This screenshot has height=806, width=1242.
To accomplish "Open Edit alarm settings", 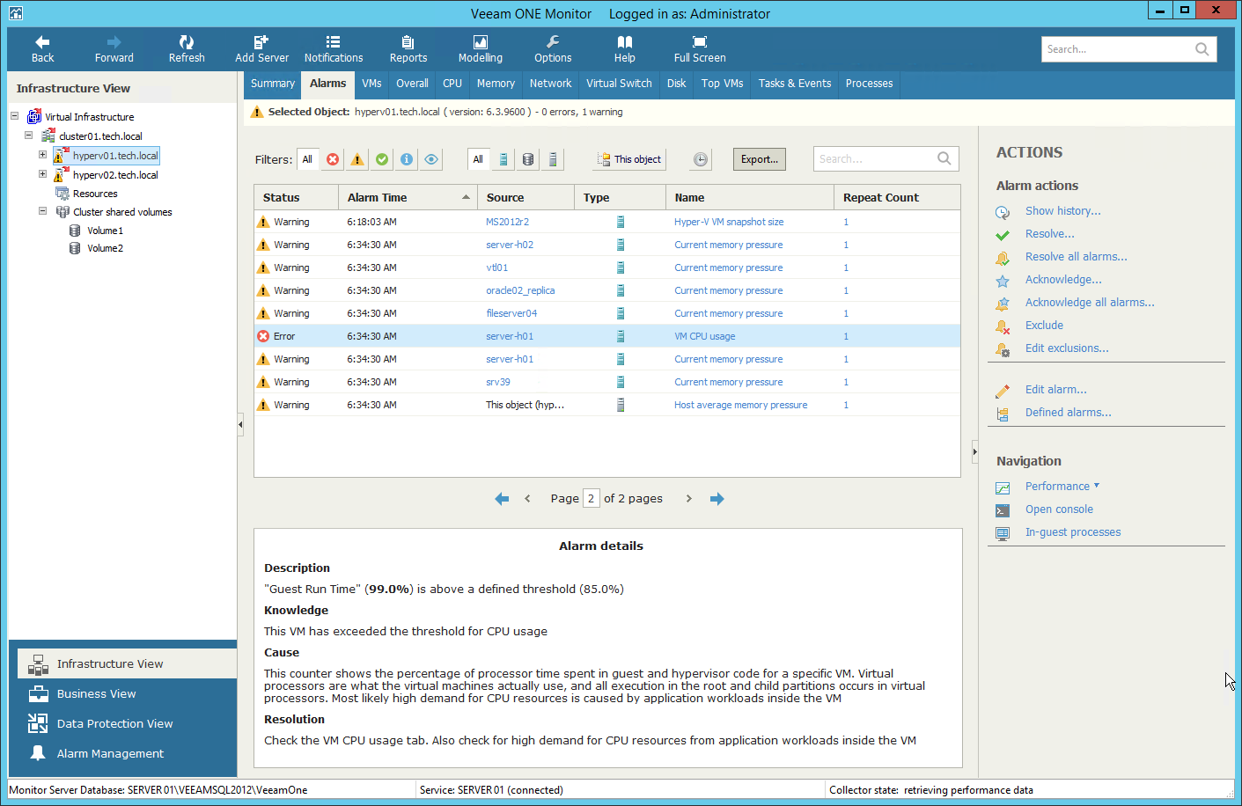I will 1055,390.
